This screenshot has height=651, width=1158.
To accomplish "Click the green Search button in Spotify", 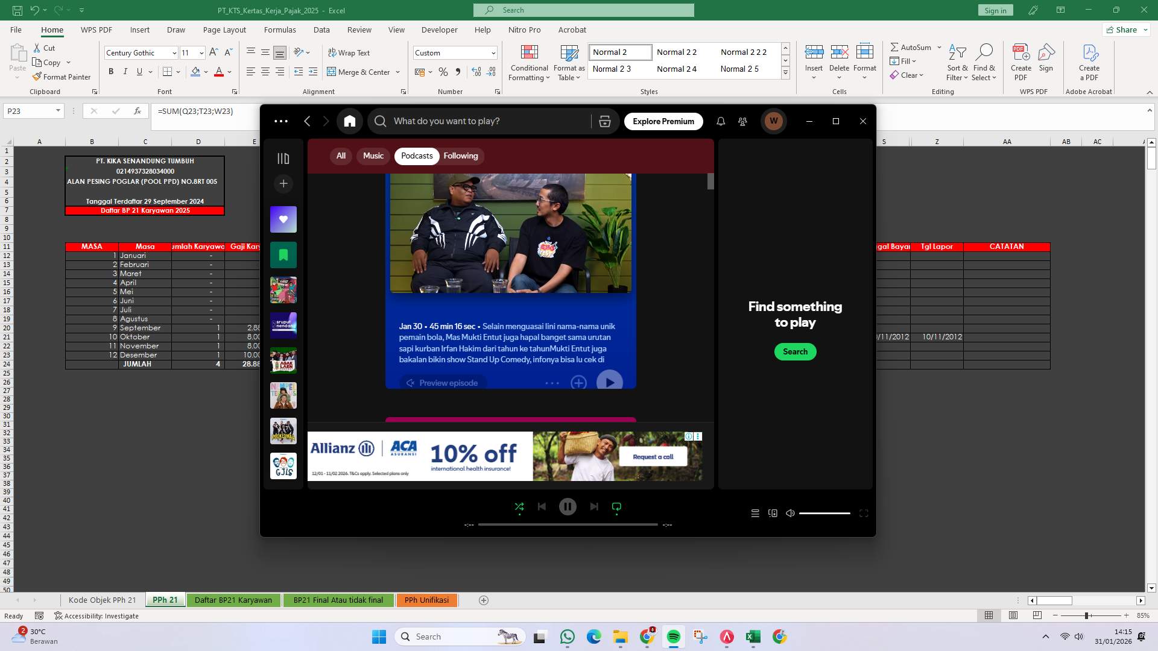I will [x=795, y=351].
